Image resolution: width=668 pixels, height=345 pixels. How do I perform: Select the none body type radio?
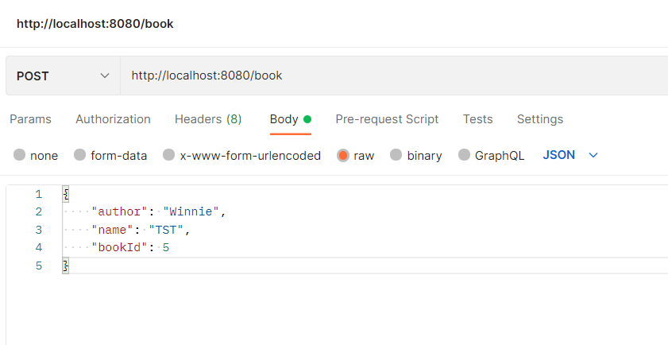coord(20,156)
